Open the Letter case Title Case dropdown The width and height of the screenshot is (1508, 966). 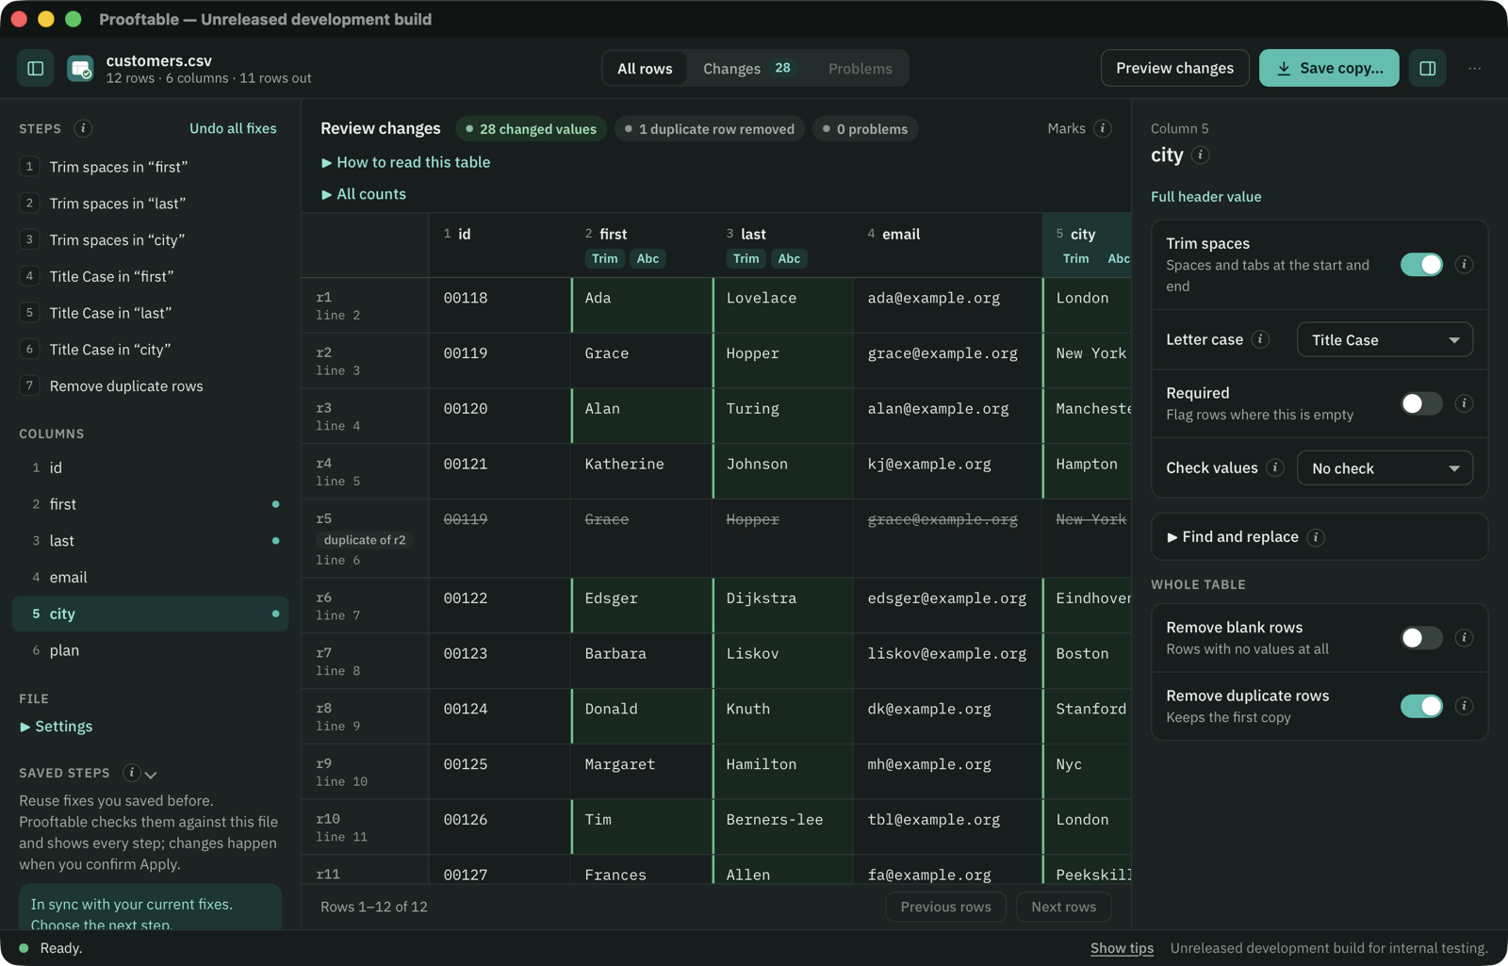pos(1385,339)
